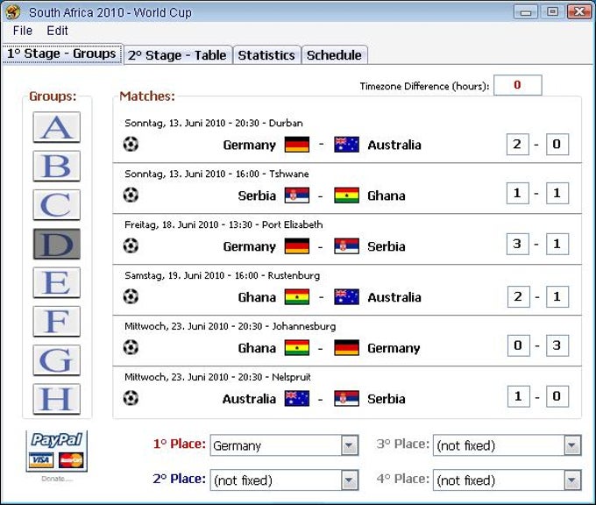Select Group E button

pyautogui.click(x=57, y=282)
